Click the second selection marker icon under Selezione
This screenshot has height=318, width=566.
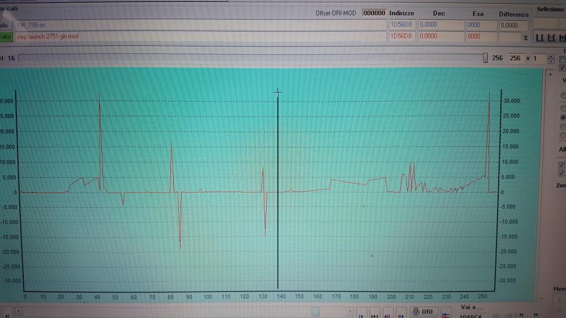coord(550,38)
